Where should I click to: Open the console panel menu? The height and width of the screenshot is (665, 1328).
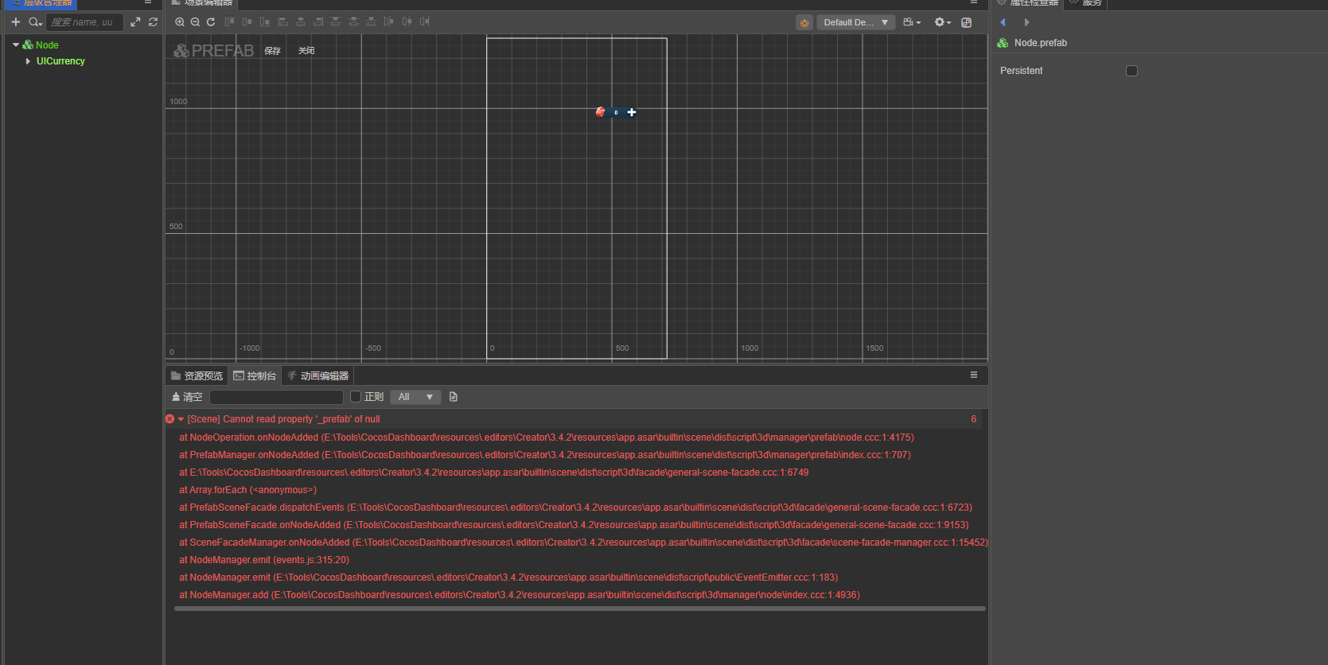point(974,375)
